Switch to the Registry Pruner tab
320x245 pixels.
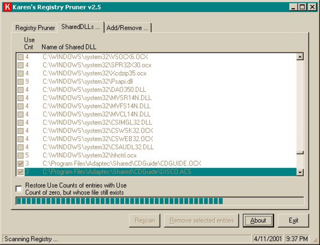coord(35,28)
